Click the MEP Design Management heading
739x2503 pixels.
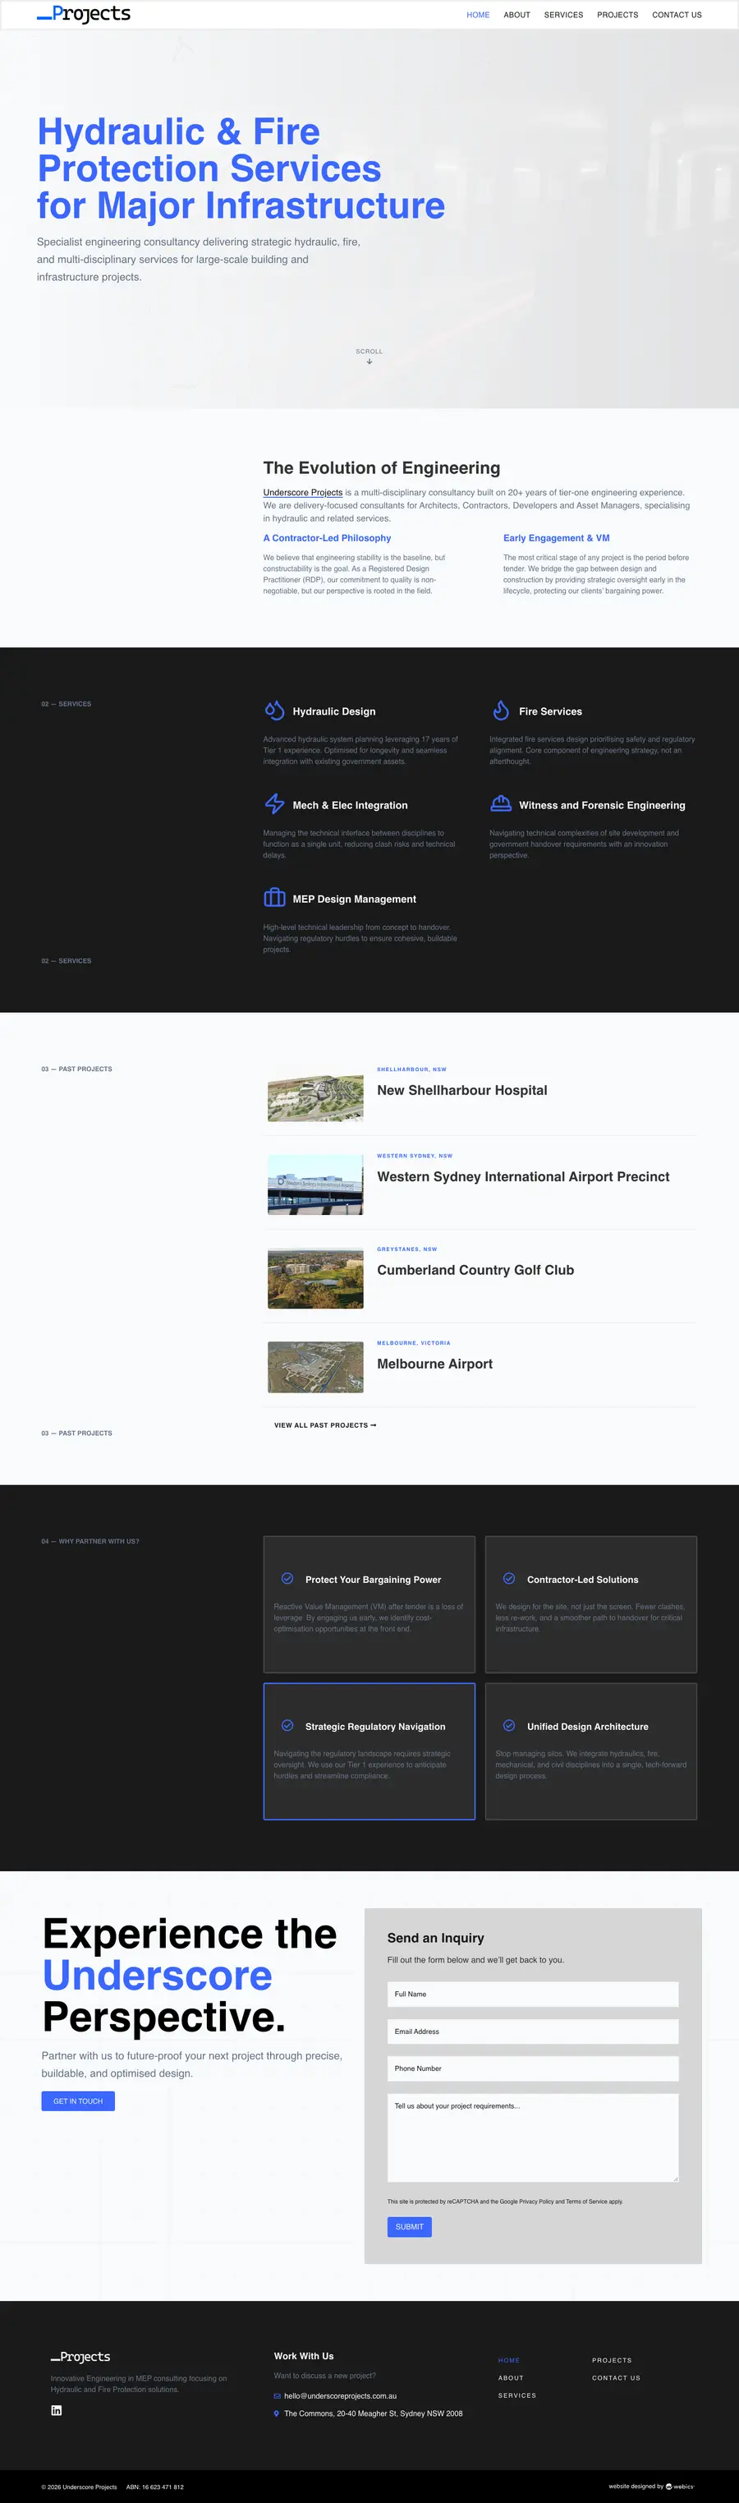tap(355, 899)
